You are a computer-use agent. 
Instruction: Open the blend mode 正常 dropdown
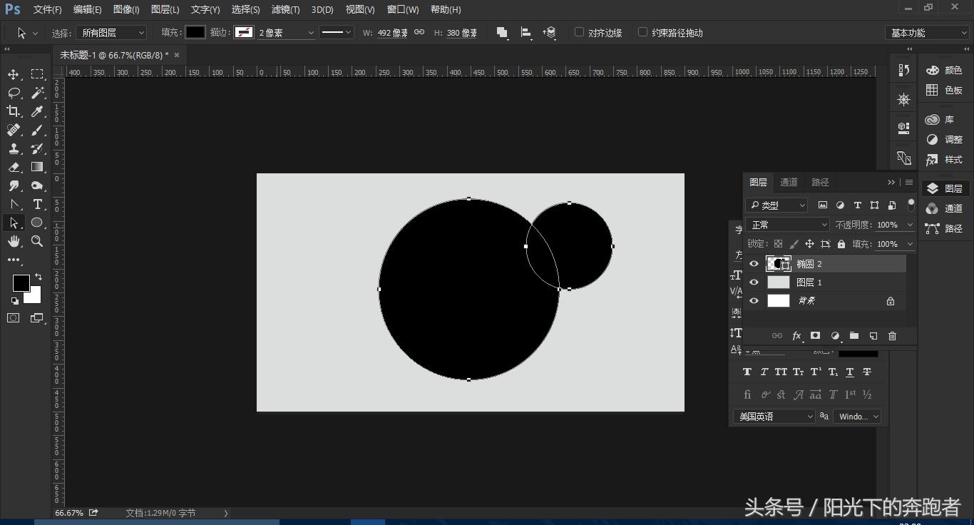point(788,225)
